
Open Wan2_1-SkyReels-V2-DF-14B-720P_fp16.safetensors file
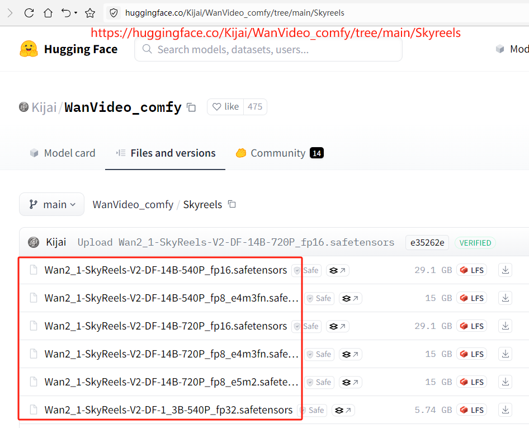point(166,326)
